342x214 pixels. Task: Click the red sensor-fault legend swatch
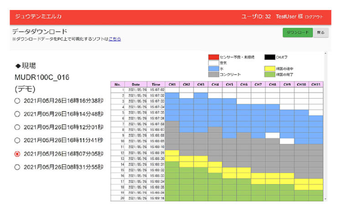[x=213, y=57]
